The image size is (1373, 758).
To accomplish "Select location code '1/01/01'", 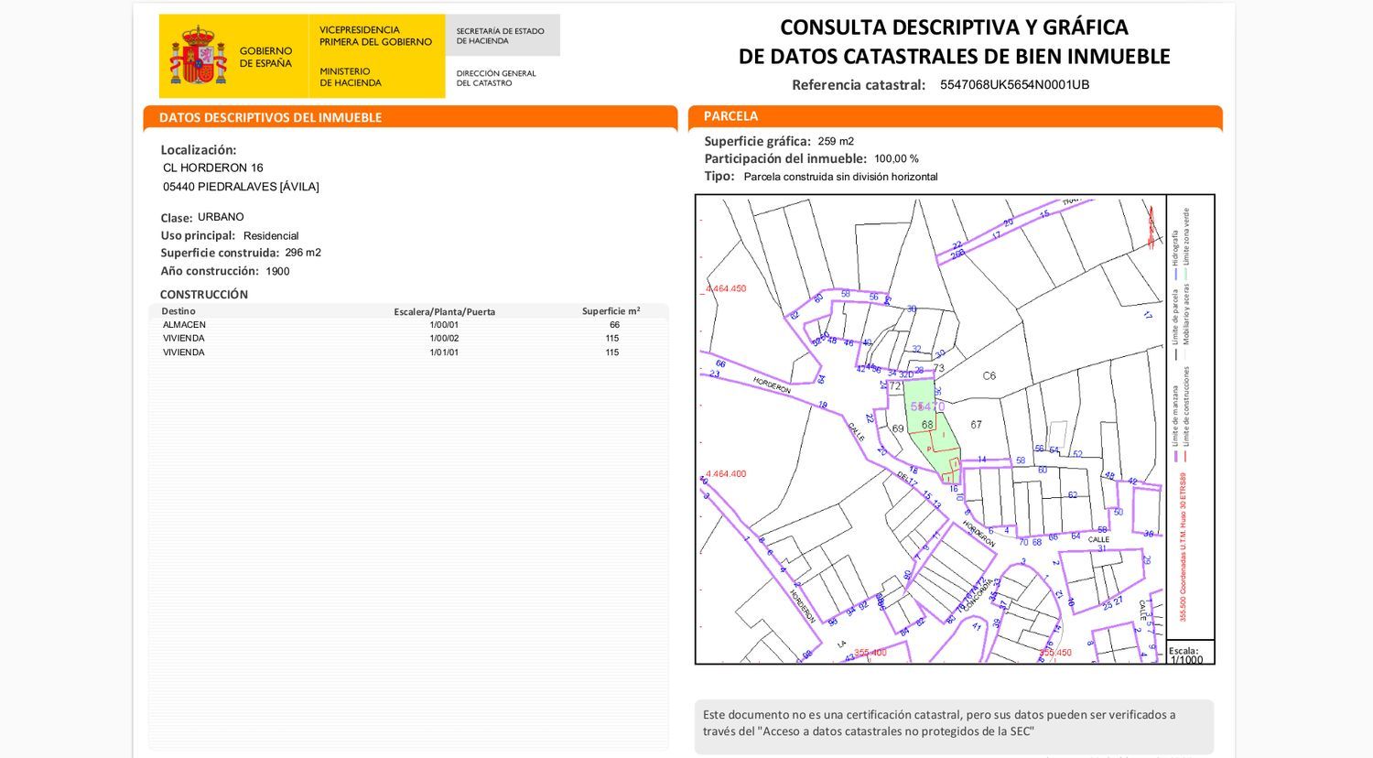I will pyautogui.click(x=444, y=352).
